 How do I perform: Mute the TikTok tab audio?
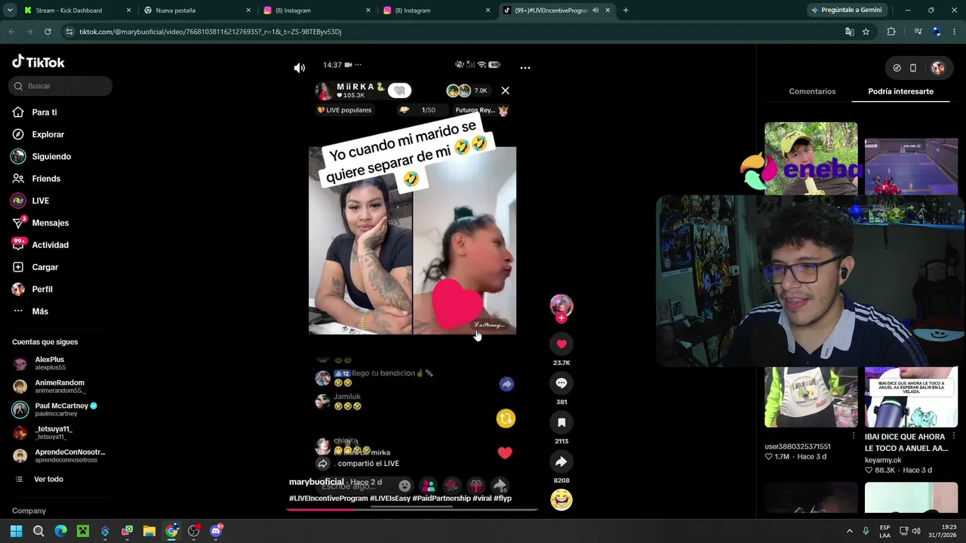click(x=595, y=11)
